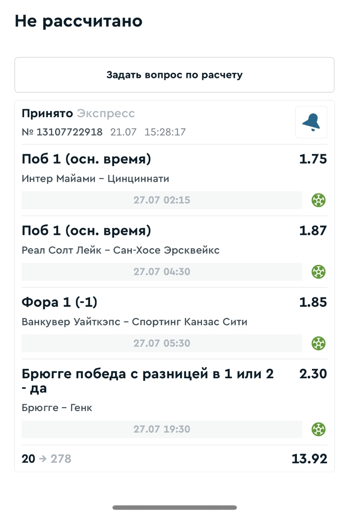The image size is (349, 517).
Task: Open the 'Интер Майами – Цинциннати' match
Action: 95,179
